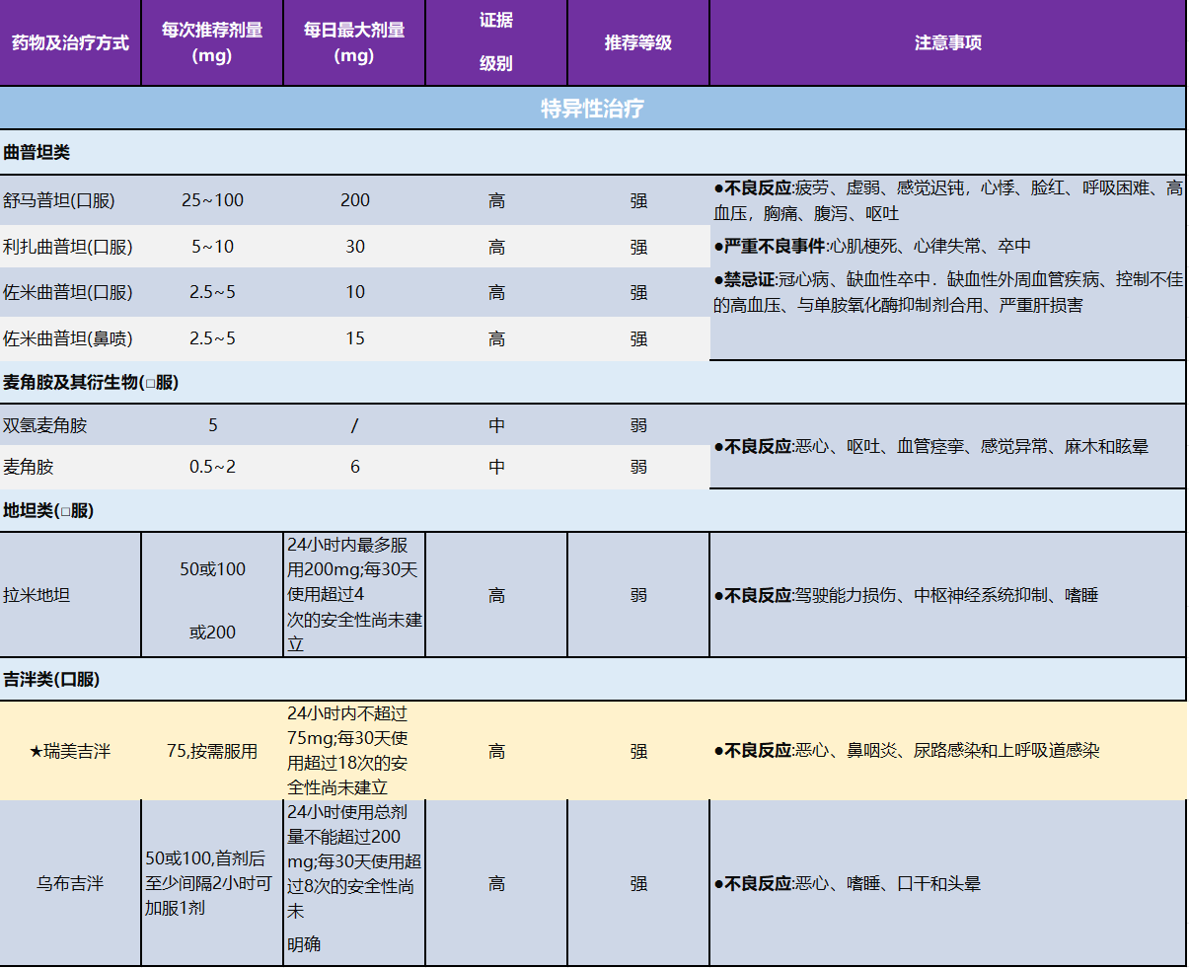Click the 每日最大剂量 (mg) header

[354, 43]
